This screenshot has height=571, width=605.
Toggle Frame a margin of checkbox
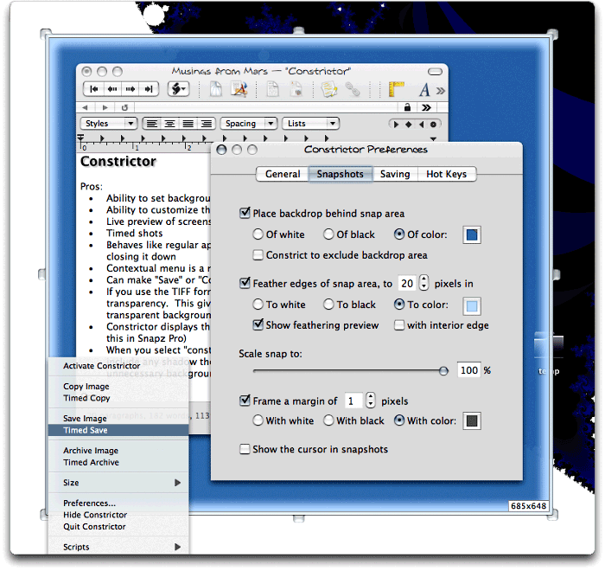pyautogui.click(x=245, y=401)
